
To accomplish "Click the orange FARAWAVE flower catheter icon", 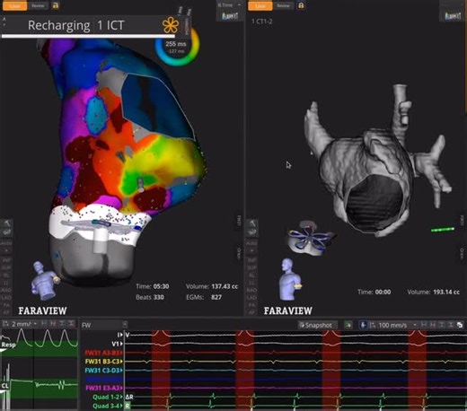I will coord(171,25).
